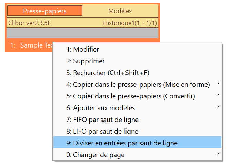This screenshot has width=231, height=166.
Task: Click the gray search bar area
Action: coord(82,32)
